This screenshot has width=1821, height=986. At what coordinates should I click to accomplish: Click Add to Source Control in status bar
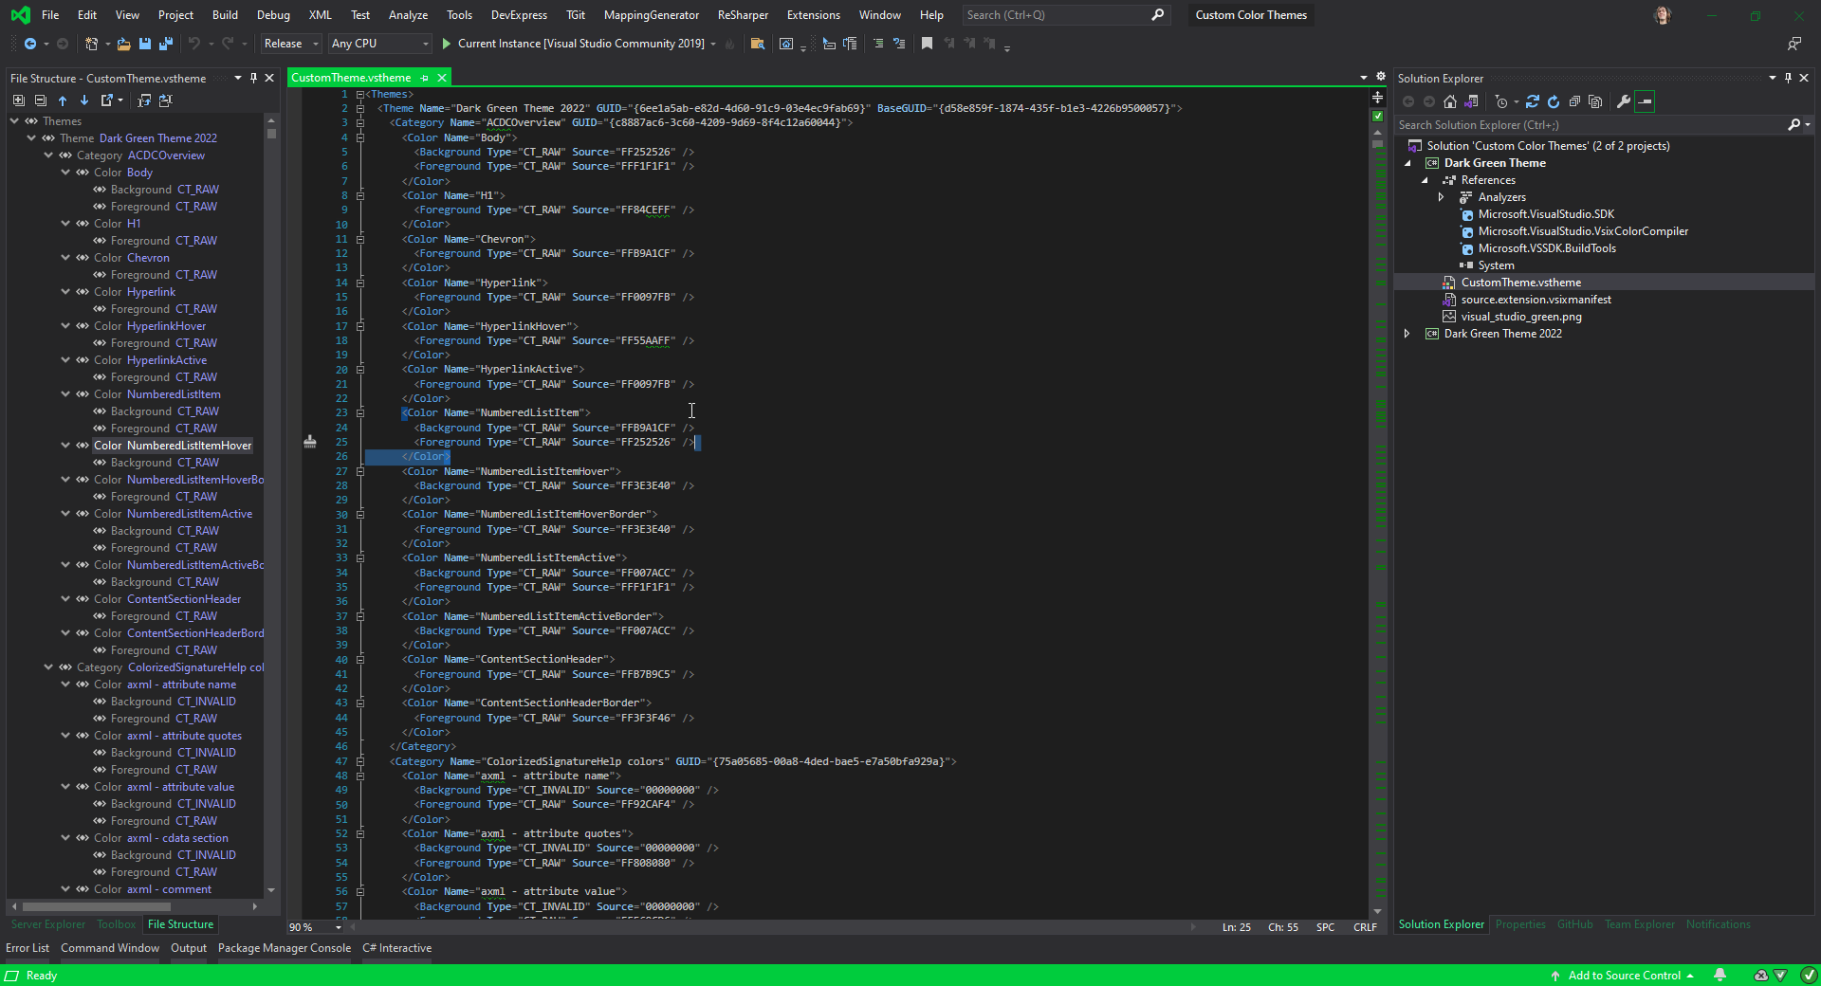pyautogui.click(x=1624, y=976)
